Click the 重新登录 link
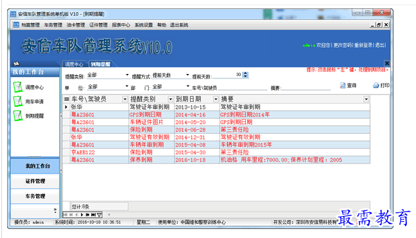This screenshot has height=238, width=416. (363, 45)
